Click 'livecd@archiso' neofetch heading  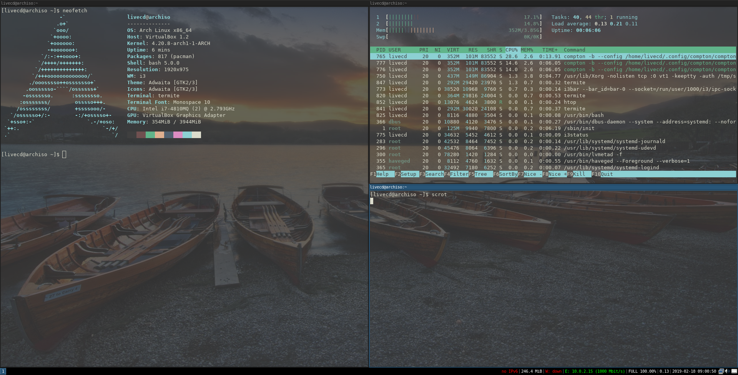tap(149, 17)
